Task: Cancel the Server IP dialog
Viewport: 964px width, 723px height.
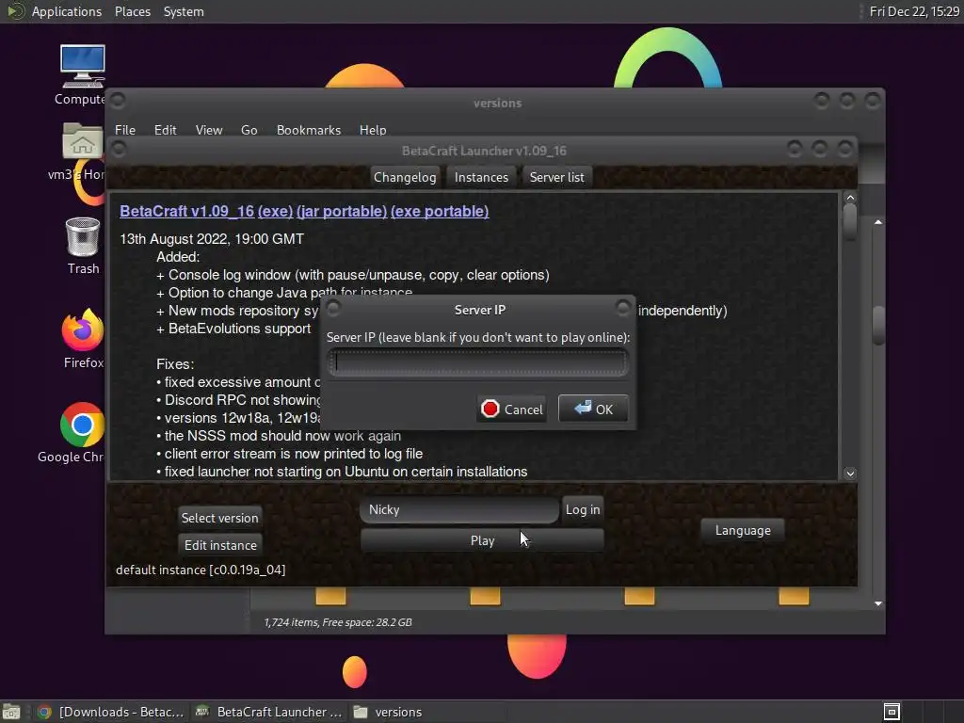Action: tap(511, 409)
